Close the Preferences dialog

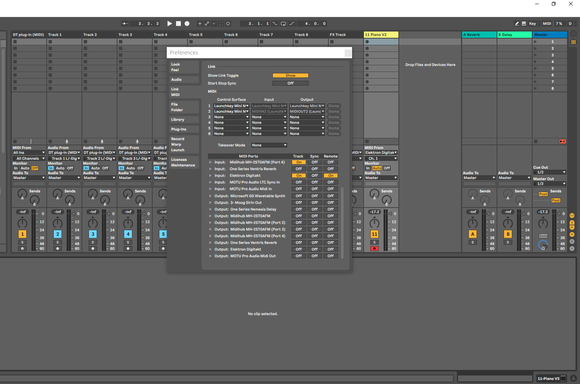(x=348, y=53)
